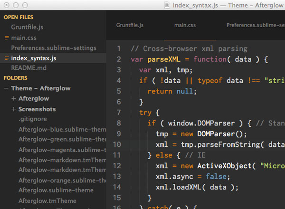Image resolution: width=285 pixels, height=209 pixels.
Task: Switch to the main.css tab
Action: pos(185,25)
